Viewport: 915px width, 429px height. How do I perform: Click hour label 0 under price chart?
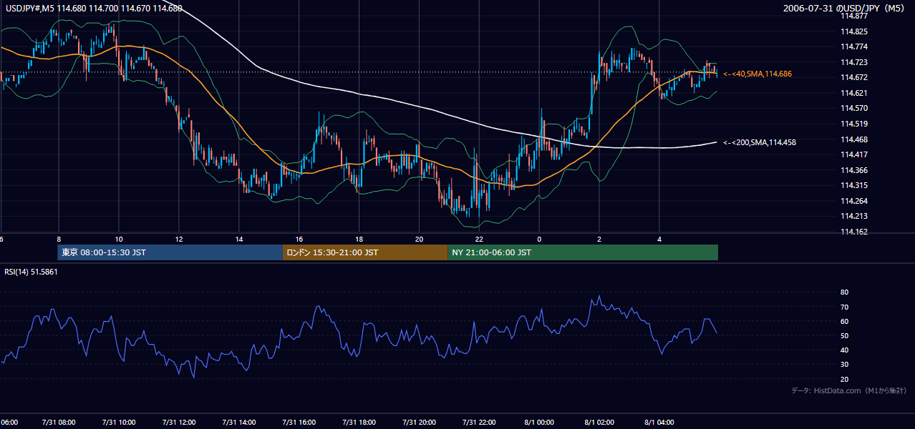click(x=539, y=239)
